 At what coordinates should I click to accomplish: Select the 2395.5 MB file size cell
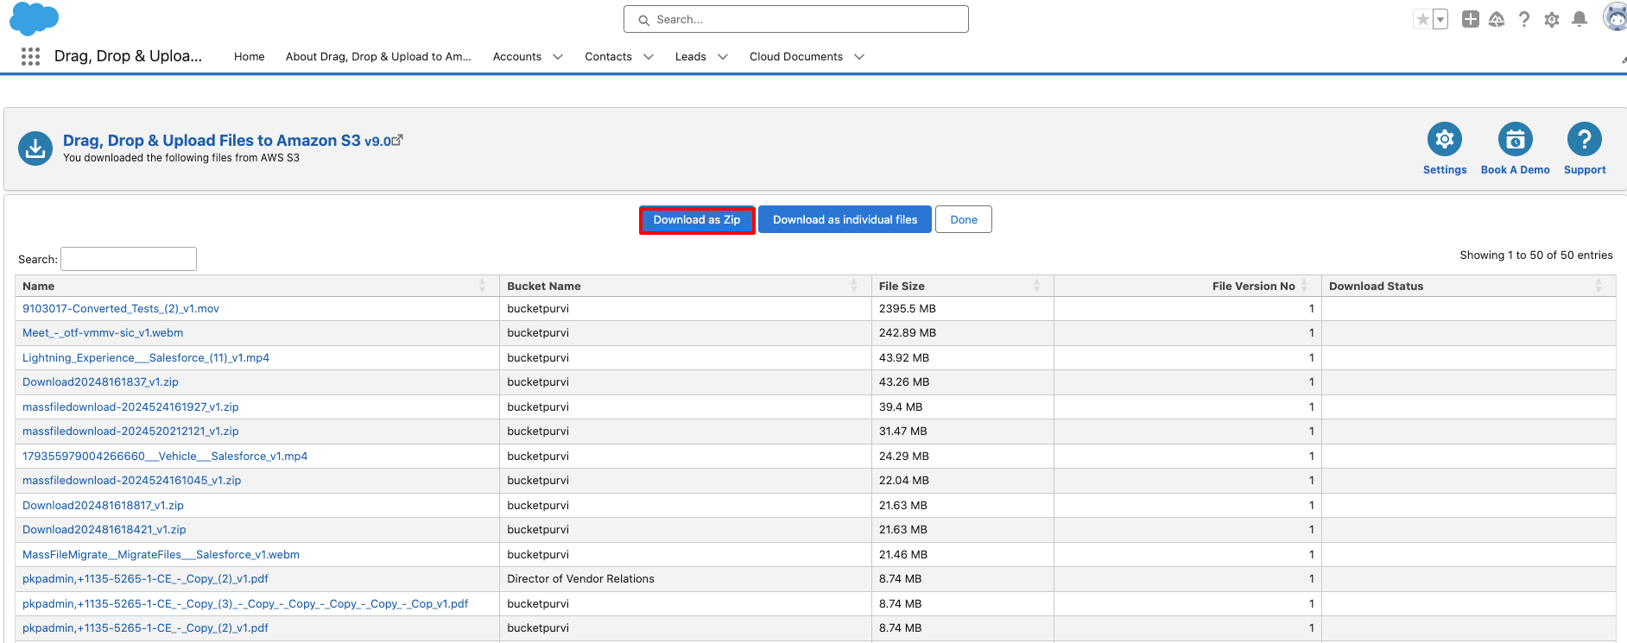pos(963,309)
